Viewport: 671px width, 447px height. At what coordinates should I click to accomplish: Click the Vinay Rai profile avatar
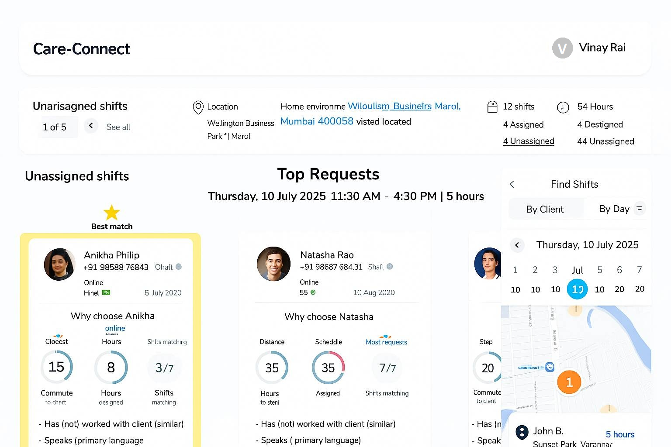coord(562,48)
